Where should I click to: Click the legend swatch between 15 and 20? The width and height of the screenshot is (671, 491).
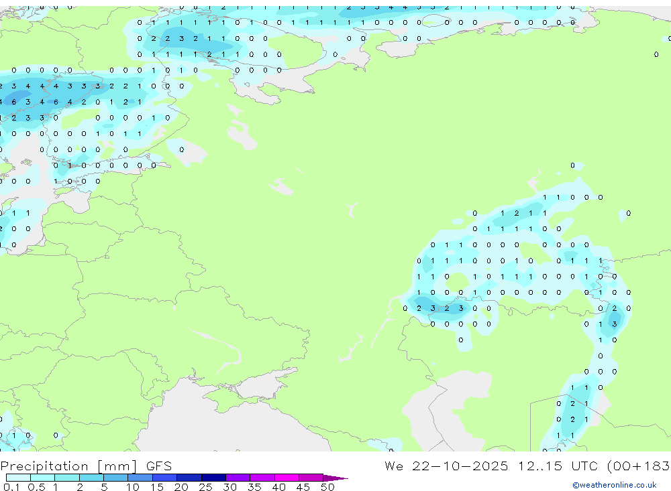(165, 478)
